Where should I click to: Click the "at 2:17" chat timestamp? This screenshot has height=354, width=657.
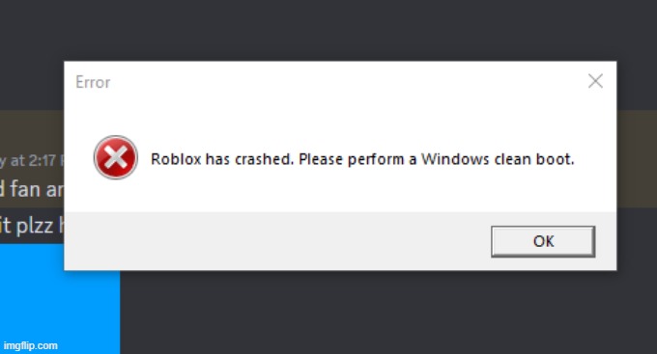point(32,161)
